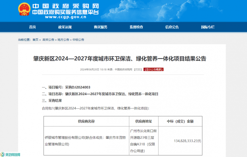Click the project number 采购DJ2024003

click(78, 87)
